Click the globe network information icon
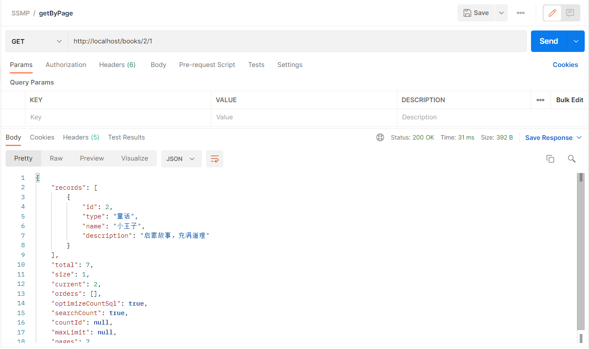 (380, 137)
